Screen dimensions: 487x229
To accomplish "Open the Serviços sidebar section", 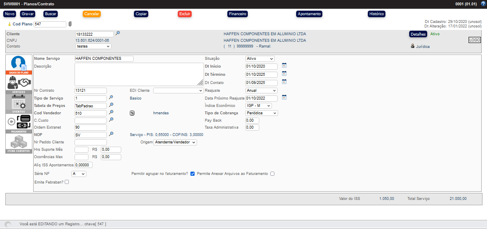I will pos(19,84).
